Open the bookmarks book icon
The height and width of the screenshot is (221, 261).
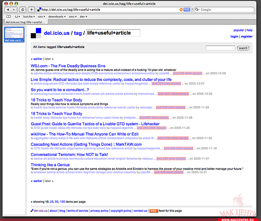[9, 17]
